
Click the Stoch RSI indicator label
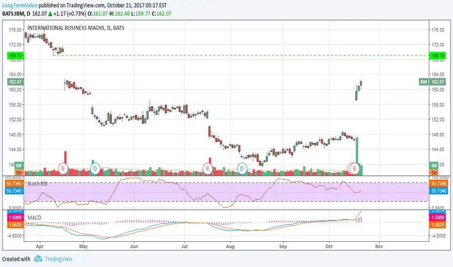click(x=37, y=184)
